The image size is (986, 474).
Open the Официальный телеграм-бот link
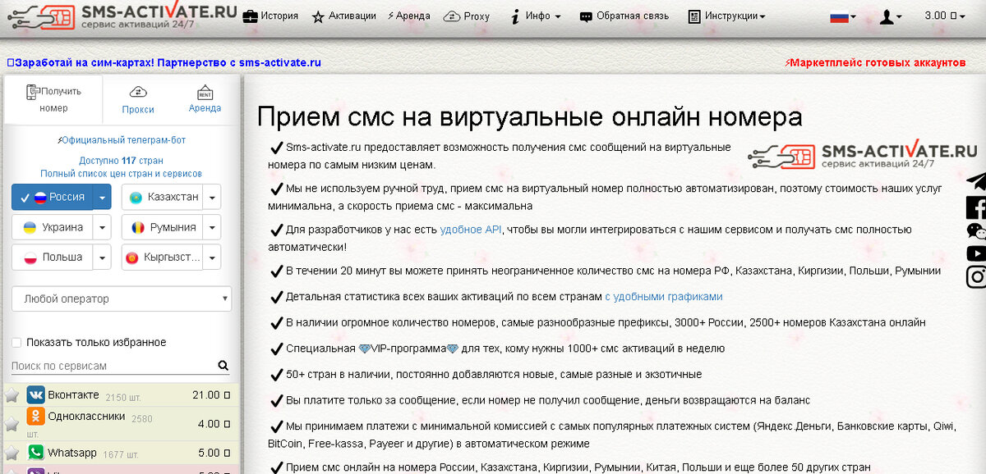pyautogui.click(x=122, y=140)
